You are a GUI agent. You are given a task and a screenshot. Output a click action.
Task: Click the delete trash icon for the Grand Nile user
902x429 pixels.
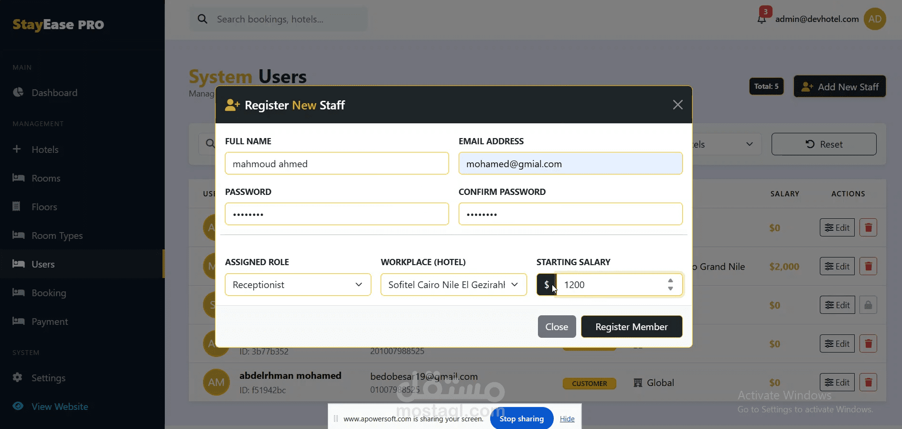tap(868, 266)
